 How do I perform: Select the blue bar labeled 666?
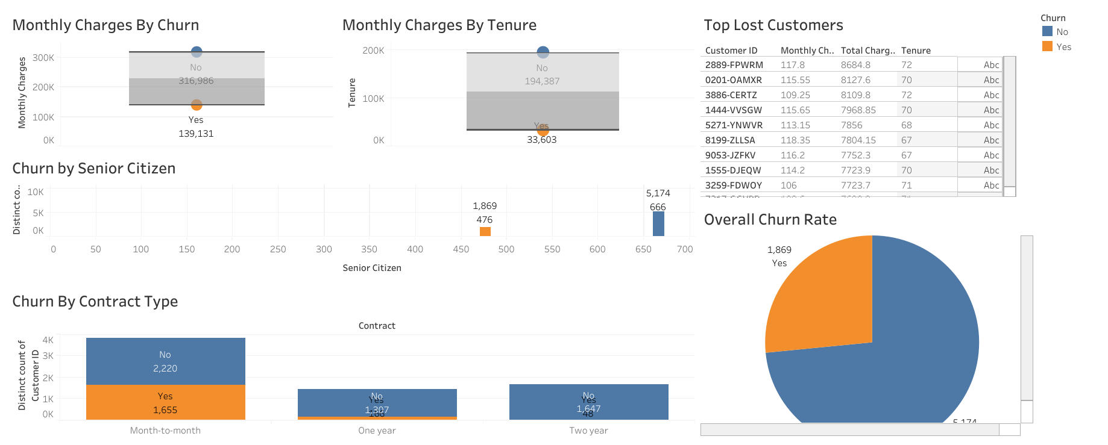(658, 223)
